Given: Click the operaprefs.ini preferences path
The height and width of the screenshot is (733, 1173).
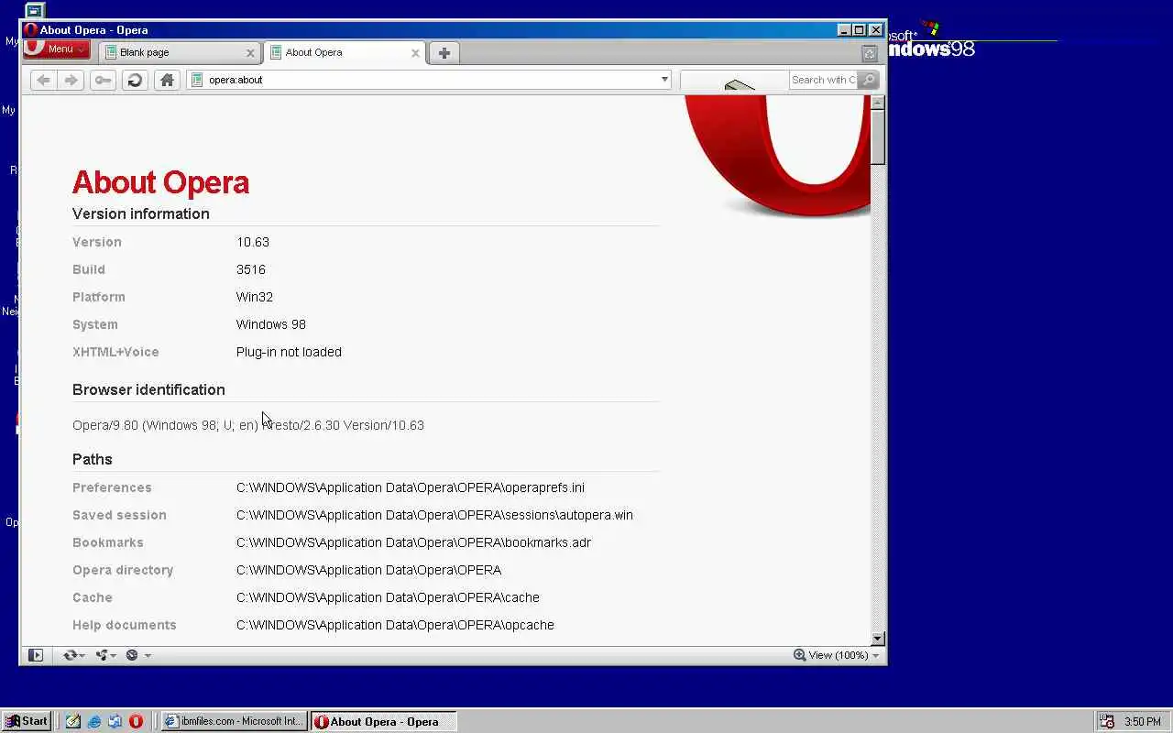Looking at the screenshot, I should [411, 487].
